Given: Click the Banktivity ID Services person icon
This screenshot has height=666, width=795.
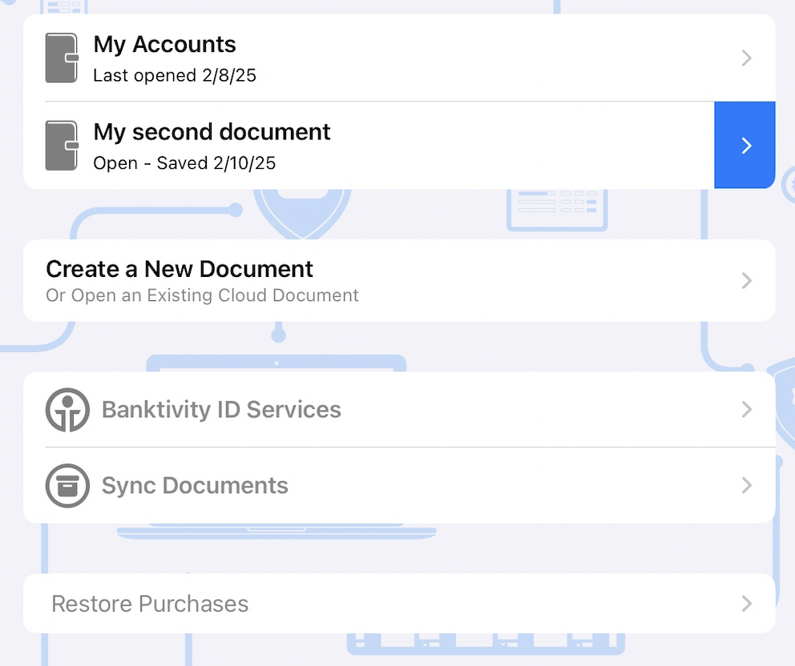Looking at the screenshot, I should pyautogui.click(x=67, y=410).
